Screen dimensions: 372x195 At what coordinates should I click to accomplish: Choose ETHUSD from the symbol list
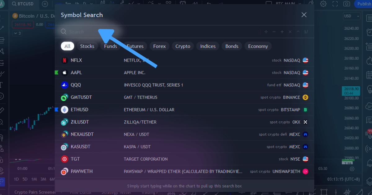pos(184,110)
